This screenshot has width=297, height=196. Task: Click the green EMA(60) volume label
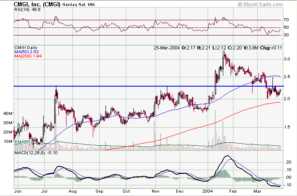23,142
